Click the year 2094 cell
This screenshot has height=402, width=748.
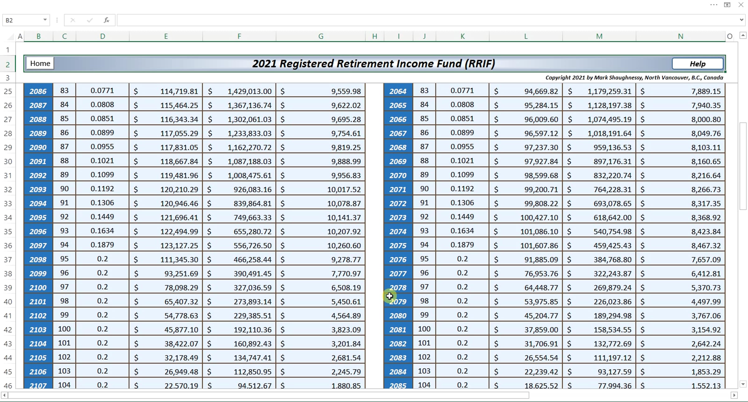(x=38, y=203)
